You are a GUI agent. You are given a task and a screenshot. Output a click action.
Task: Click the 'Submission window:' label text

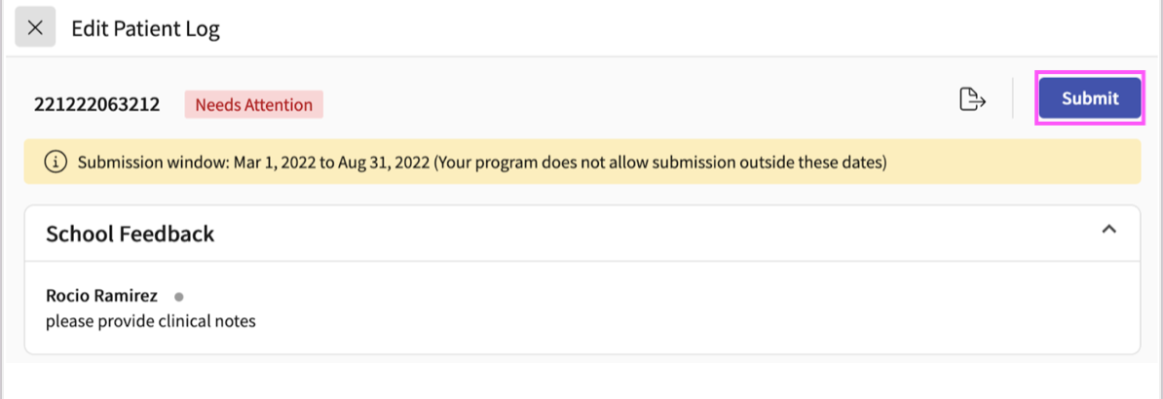[154, 162]
